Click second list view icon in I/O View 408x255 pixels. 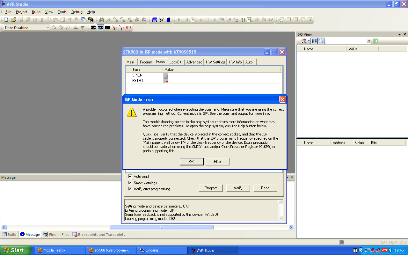point(321,41)
